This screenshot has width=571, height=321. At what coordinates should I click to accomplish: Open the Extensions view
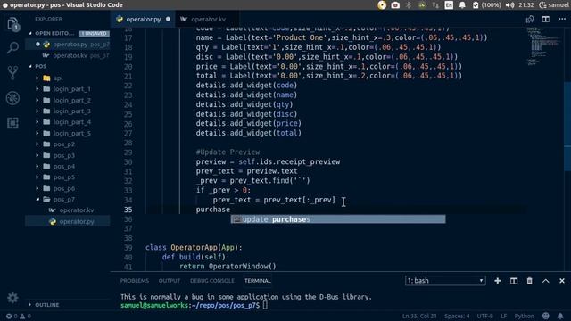pos(12,123)
